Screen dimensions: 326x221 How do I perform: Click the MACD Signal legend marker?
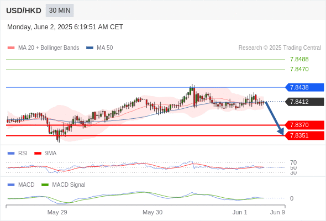pos(45,185)
